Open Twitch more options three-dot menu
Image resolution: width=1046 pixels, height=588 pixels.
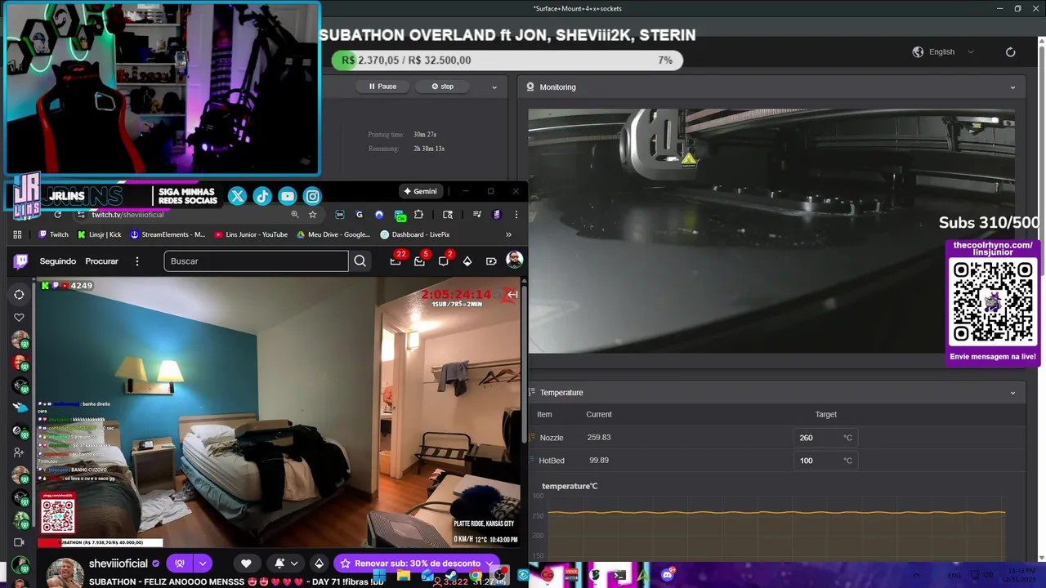point(137,261)
